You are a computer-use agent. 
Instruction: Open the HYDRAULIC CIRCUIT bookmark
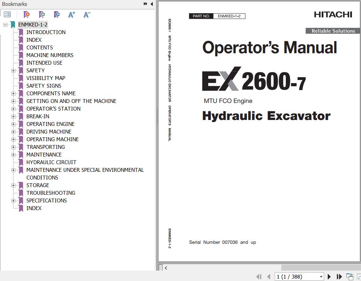(51, 162)
